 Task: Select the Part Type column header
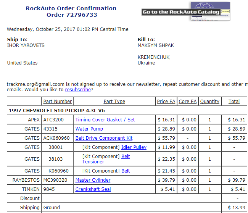tap(114, 101)
